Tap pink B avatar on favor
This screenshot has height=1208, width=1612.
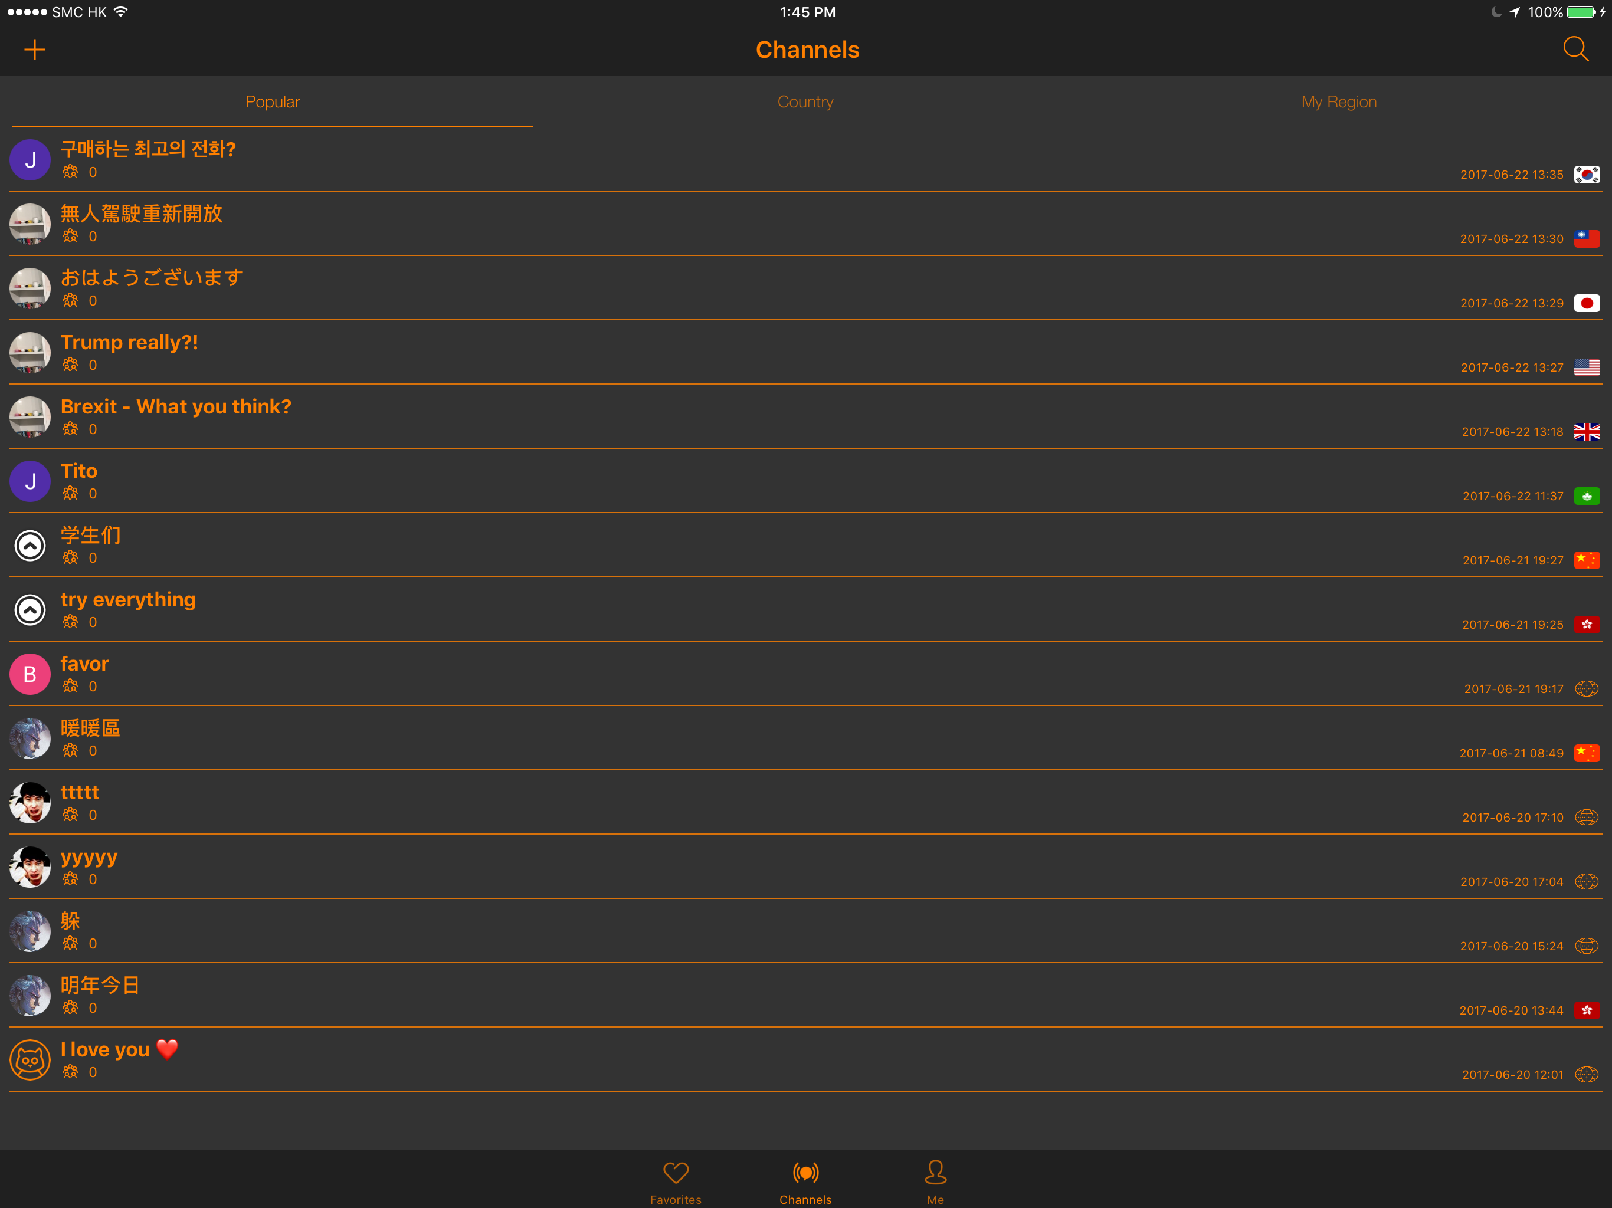(x=30, y=675)
